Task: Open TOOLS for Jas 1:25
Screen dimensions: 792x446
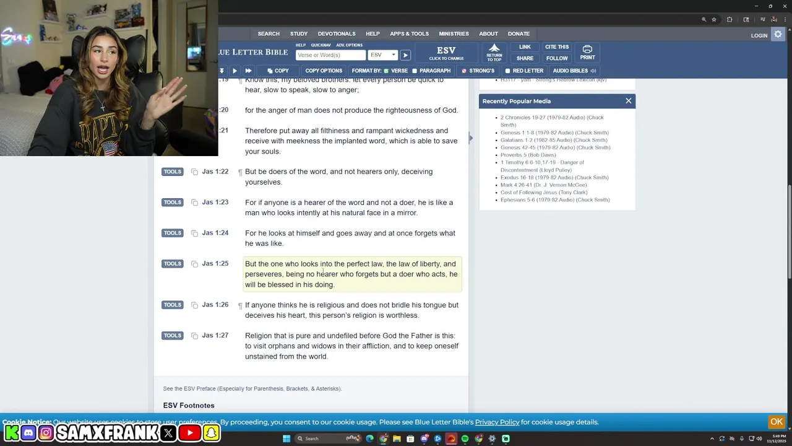Action: coord(173,264)
